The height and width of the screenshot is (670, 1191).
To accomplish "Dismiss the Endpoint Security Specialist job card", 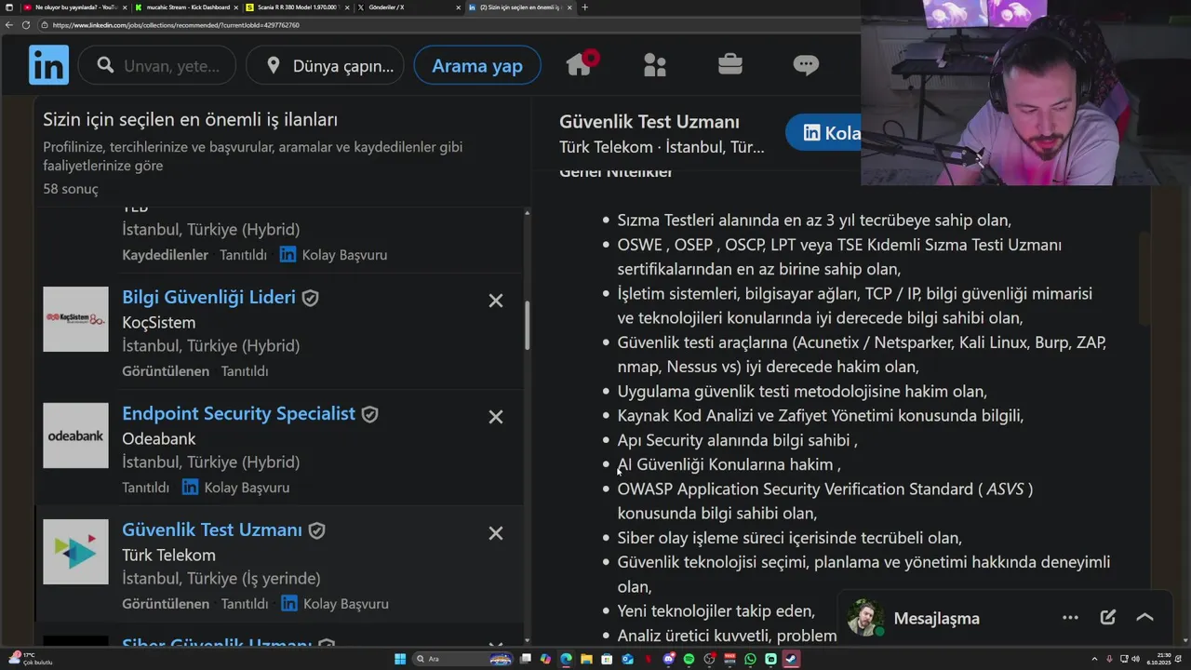I will pos(496,417).
